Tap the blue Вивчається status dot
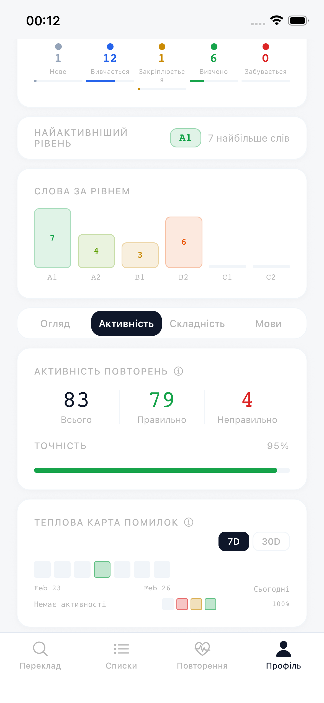Viewport: 324px width, 703px height. pos(110,47)
